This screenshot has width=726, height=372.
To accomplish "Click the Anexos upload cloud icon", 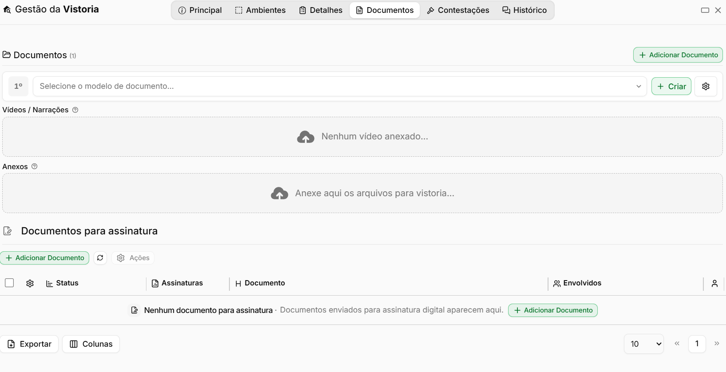I will pyautogui.click(x=279, y=194).
